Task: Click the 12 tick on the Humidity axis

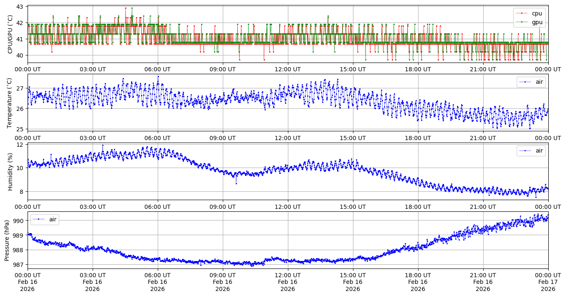Action: tap(21, 145)
